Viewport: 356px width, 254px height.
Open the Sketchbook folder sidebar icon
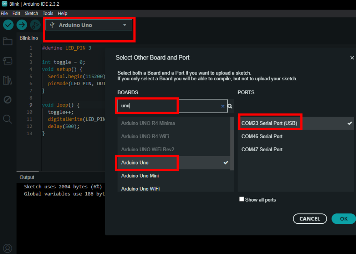point(7,41)
